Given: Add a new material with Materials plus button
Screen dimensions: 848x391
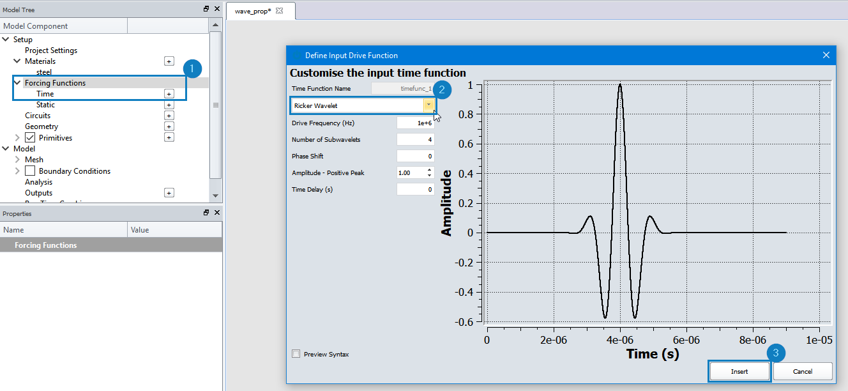Looking at the screenshot, I should click(169, 61).
